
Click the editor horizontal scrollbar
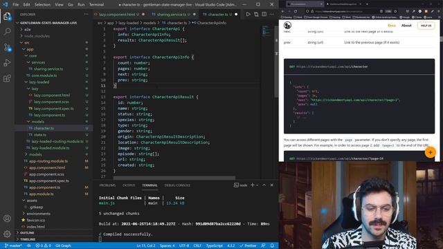[x=174, y=178]
